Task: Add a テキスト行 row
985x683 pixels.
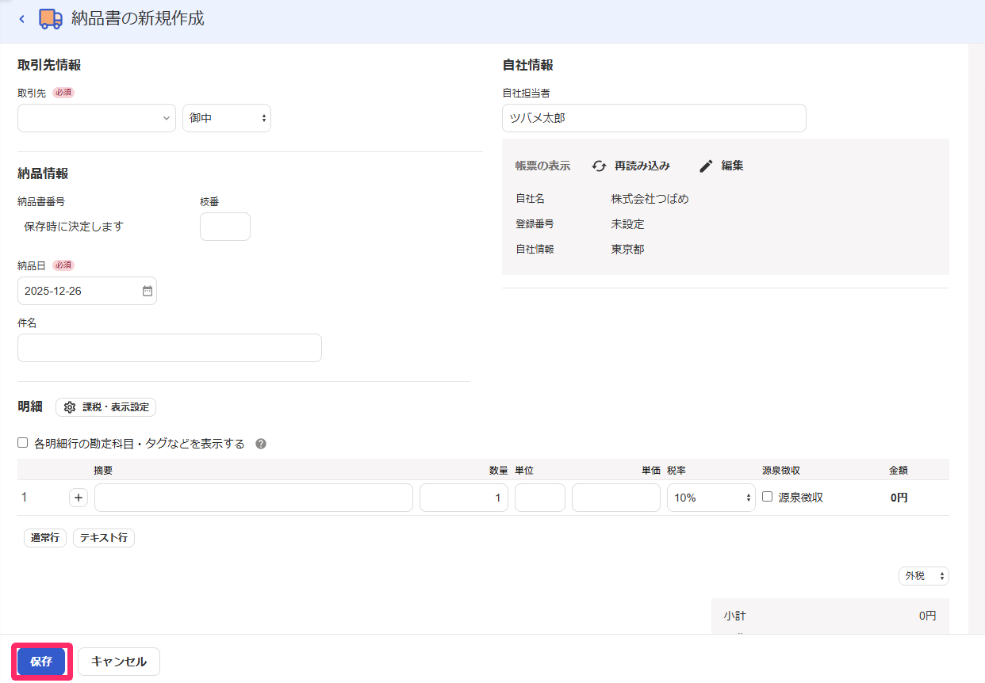Action: (104, 538)
